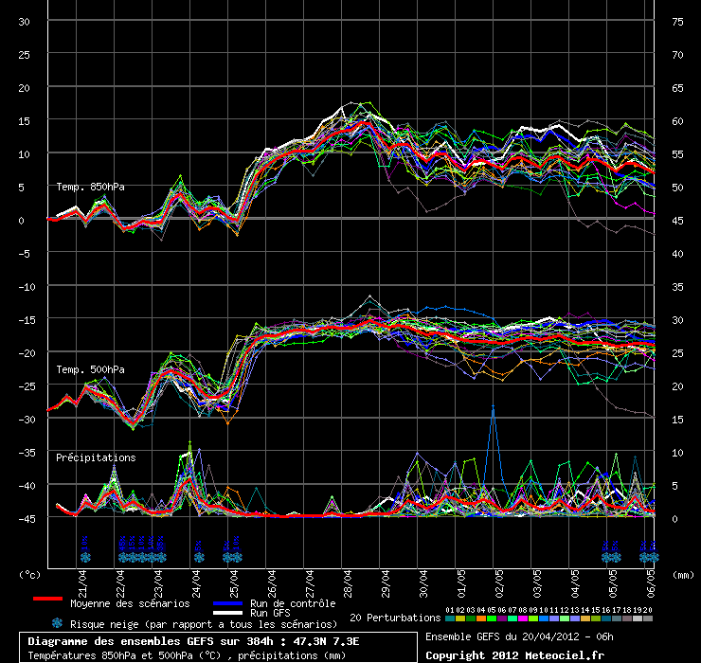Viewport: 701px width, 663px height.
Task: Click the 01/05 date on the x-axis
Action: click(x=461, y=577)
